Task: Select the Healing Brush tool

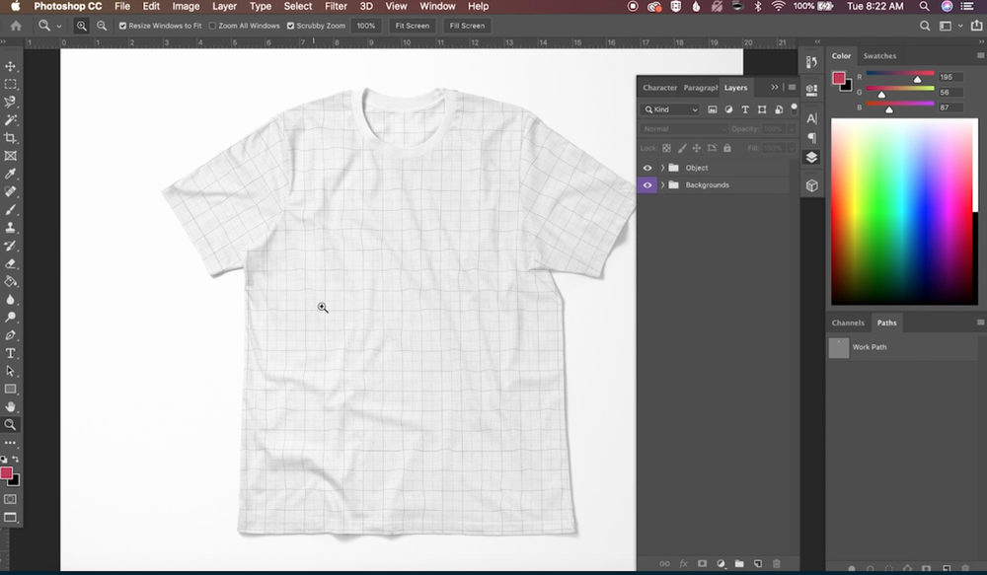Action: click(10, 192)
